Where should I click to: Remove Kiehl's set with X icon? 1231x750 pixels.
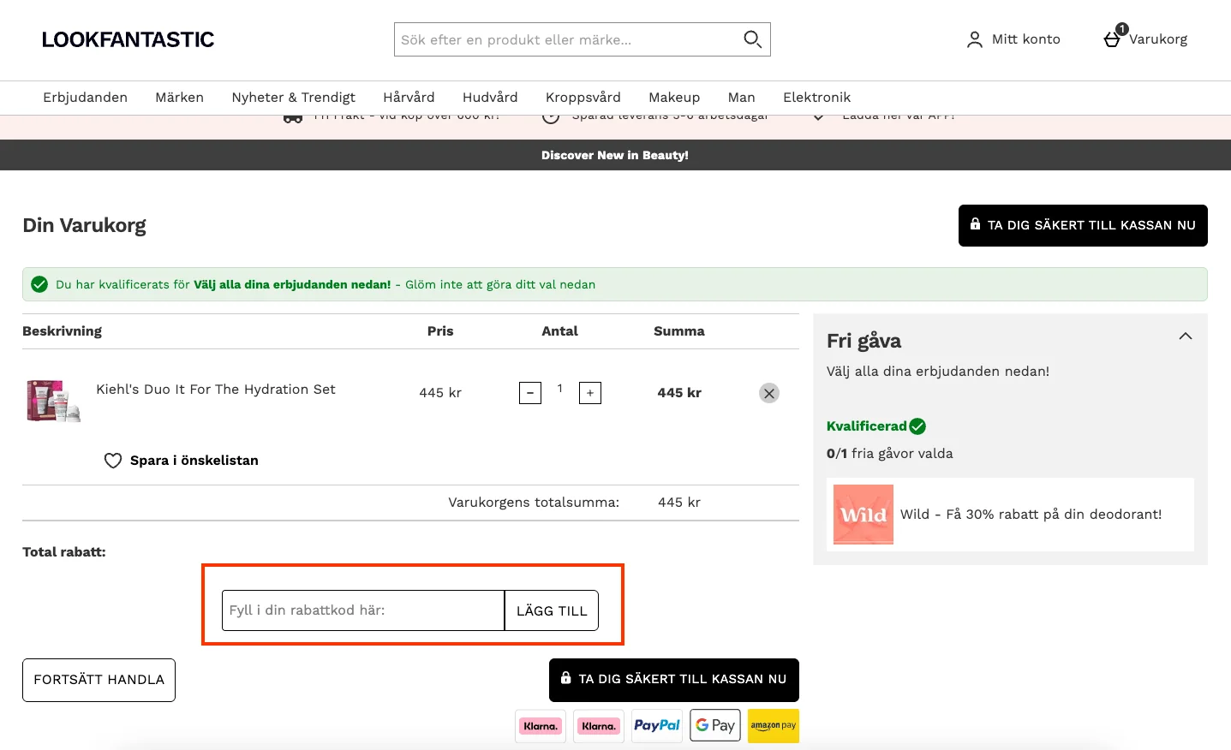[769, 393]
